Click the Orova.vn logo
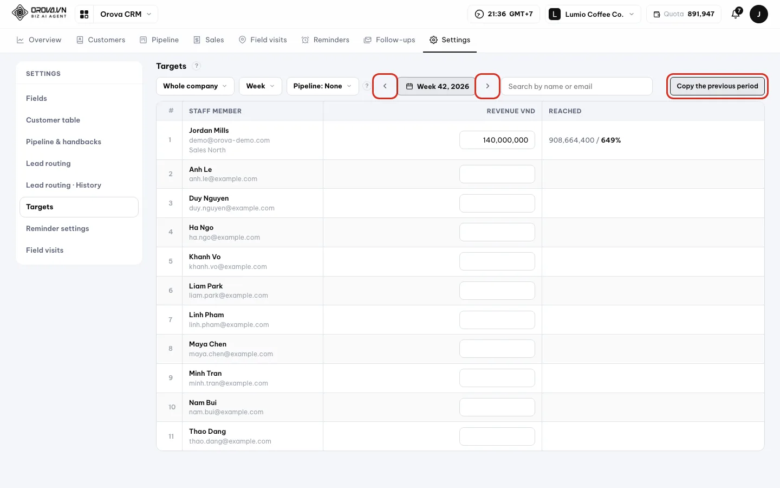Viewport: 780px width, 488px height. [x=39, y=12]
